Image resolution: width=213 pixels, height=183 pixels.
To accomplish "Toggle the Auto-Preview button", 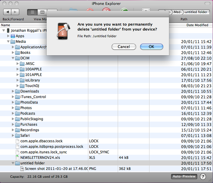I will [x=184, y=176].
